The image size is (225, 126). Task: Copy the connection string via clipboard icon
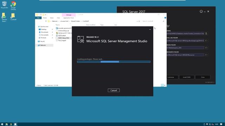(206, 34)
